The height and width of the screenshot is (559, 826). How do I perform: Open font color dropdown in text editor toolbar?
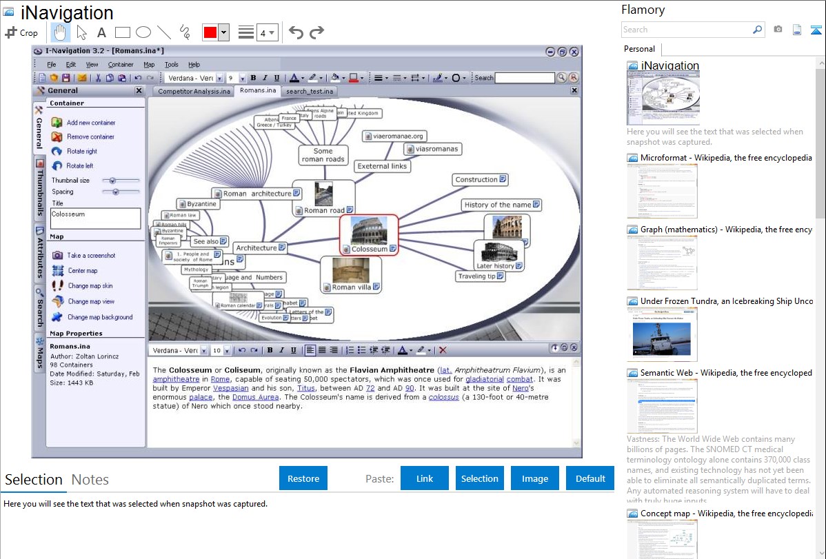tap(411, 350)
